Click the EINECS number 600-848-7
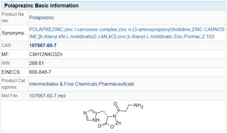The height and width of the screenshot is (133, 227). pos(40,72)
